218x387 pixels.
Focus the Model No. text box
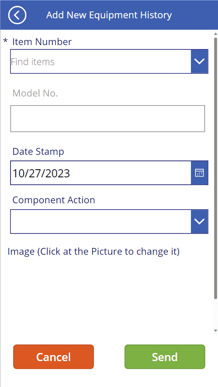pos(108,119)
